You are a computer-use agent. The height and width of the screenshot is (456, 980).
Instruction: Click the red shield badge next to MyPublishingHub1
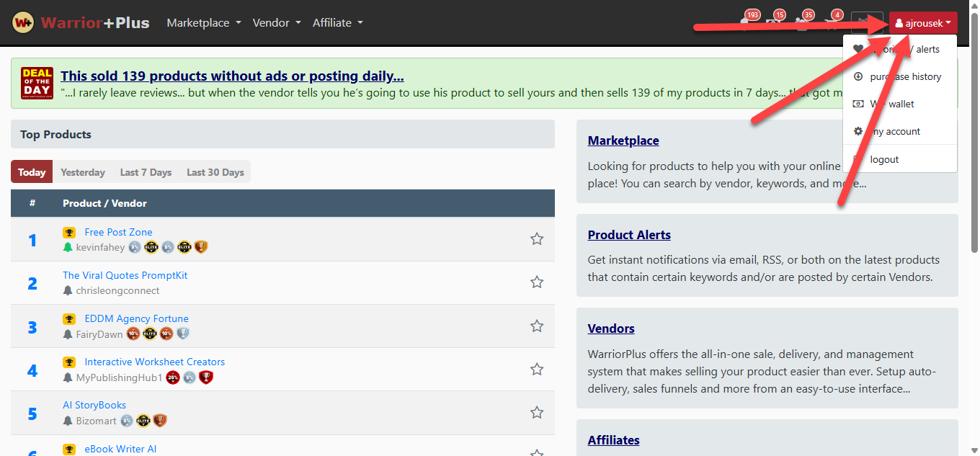point(206,377)
